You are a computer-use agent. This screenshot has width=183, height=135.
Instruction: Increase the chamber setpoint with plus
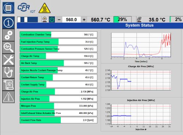[x=84, y=20]
